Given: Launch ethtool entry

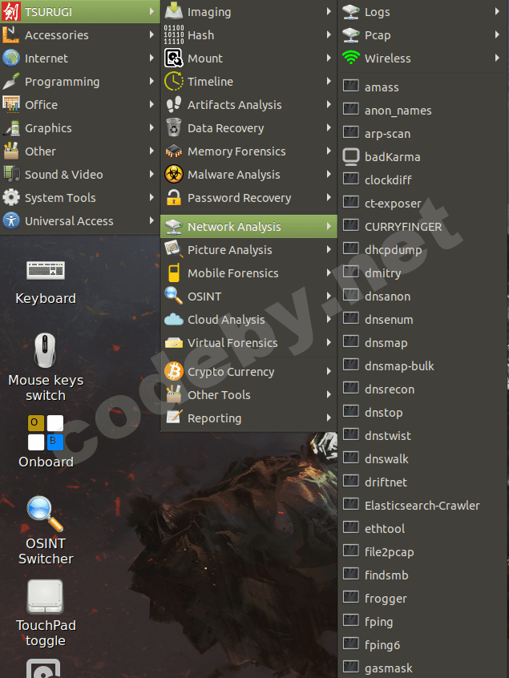Looking at the screenshot, I should tap(422, 529).
